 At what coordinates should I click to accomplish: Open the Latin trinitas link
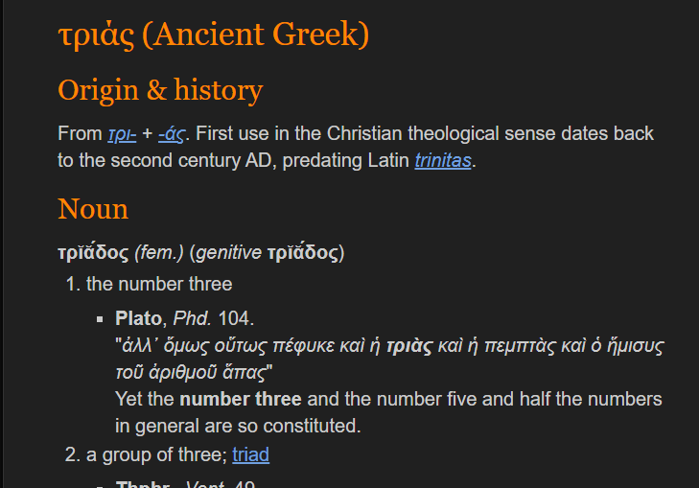[443, 160]
